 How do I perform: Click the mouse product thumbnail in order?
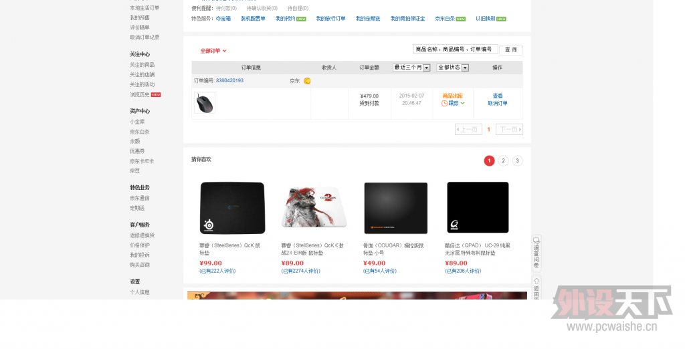pyautogui.click(x=205, y=103)
